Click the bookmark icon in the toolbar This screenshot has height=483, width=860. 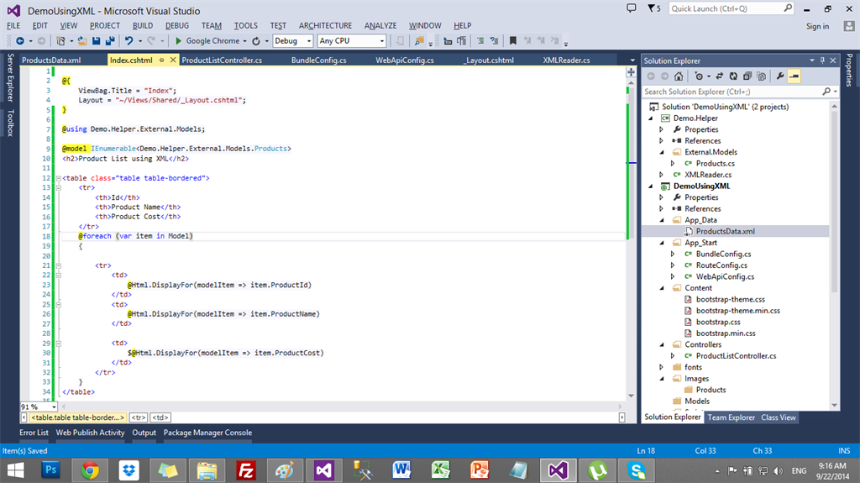point(513,40)
